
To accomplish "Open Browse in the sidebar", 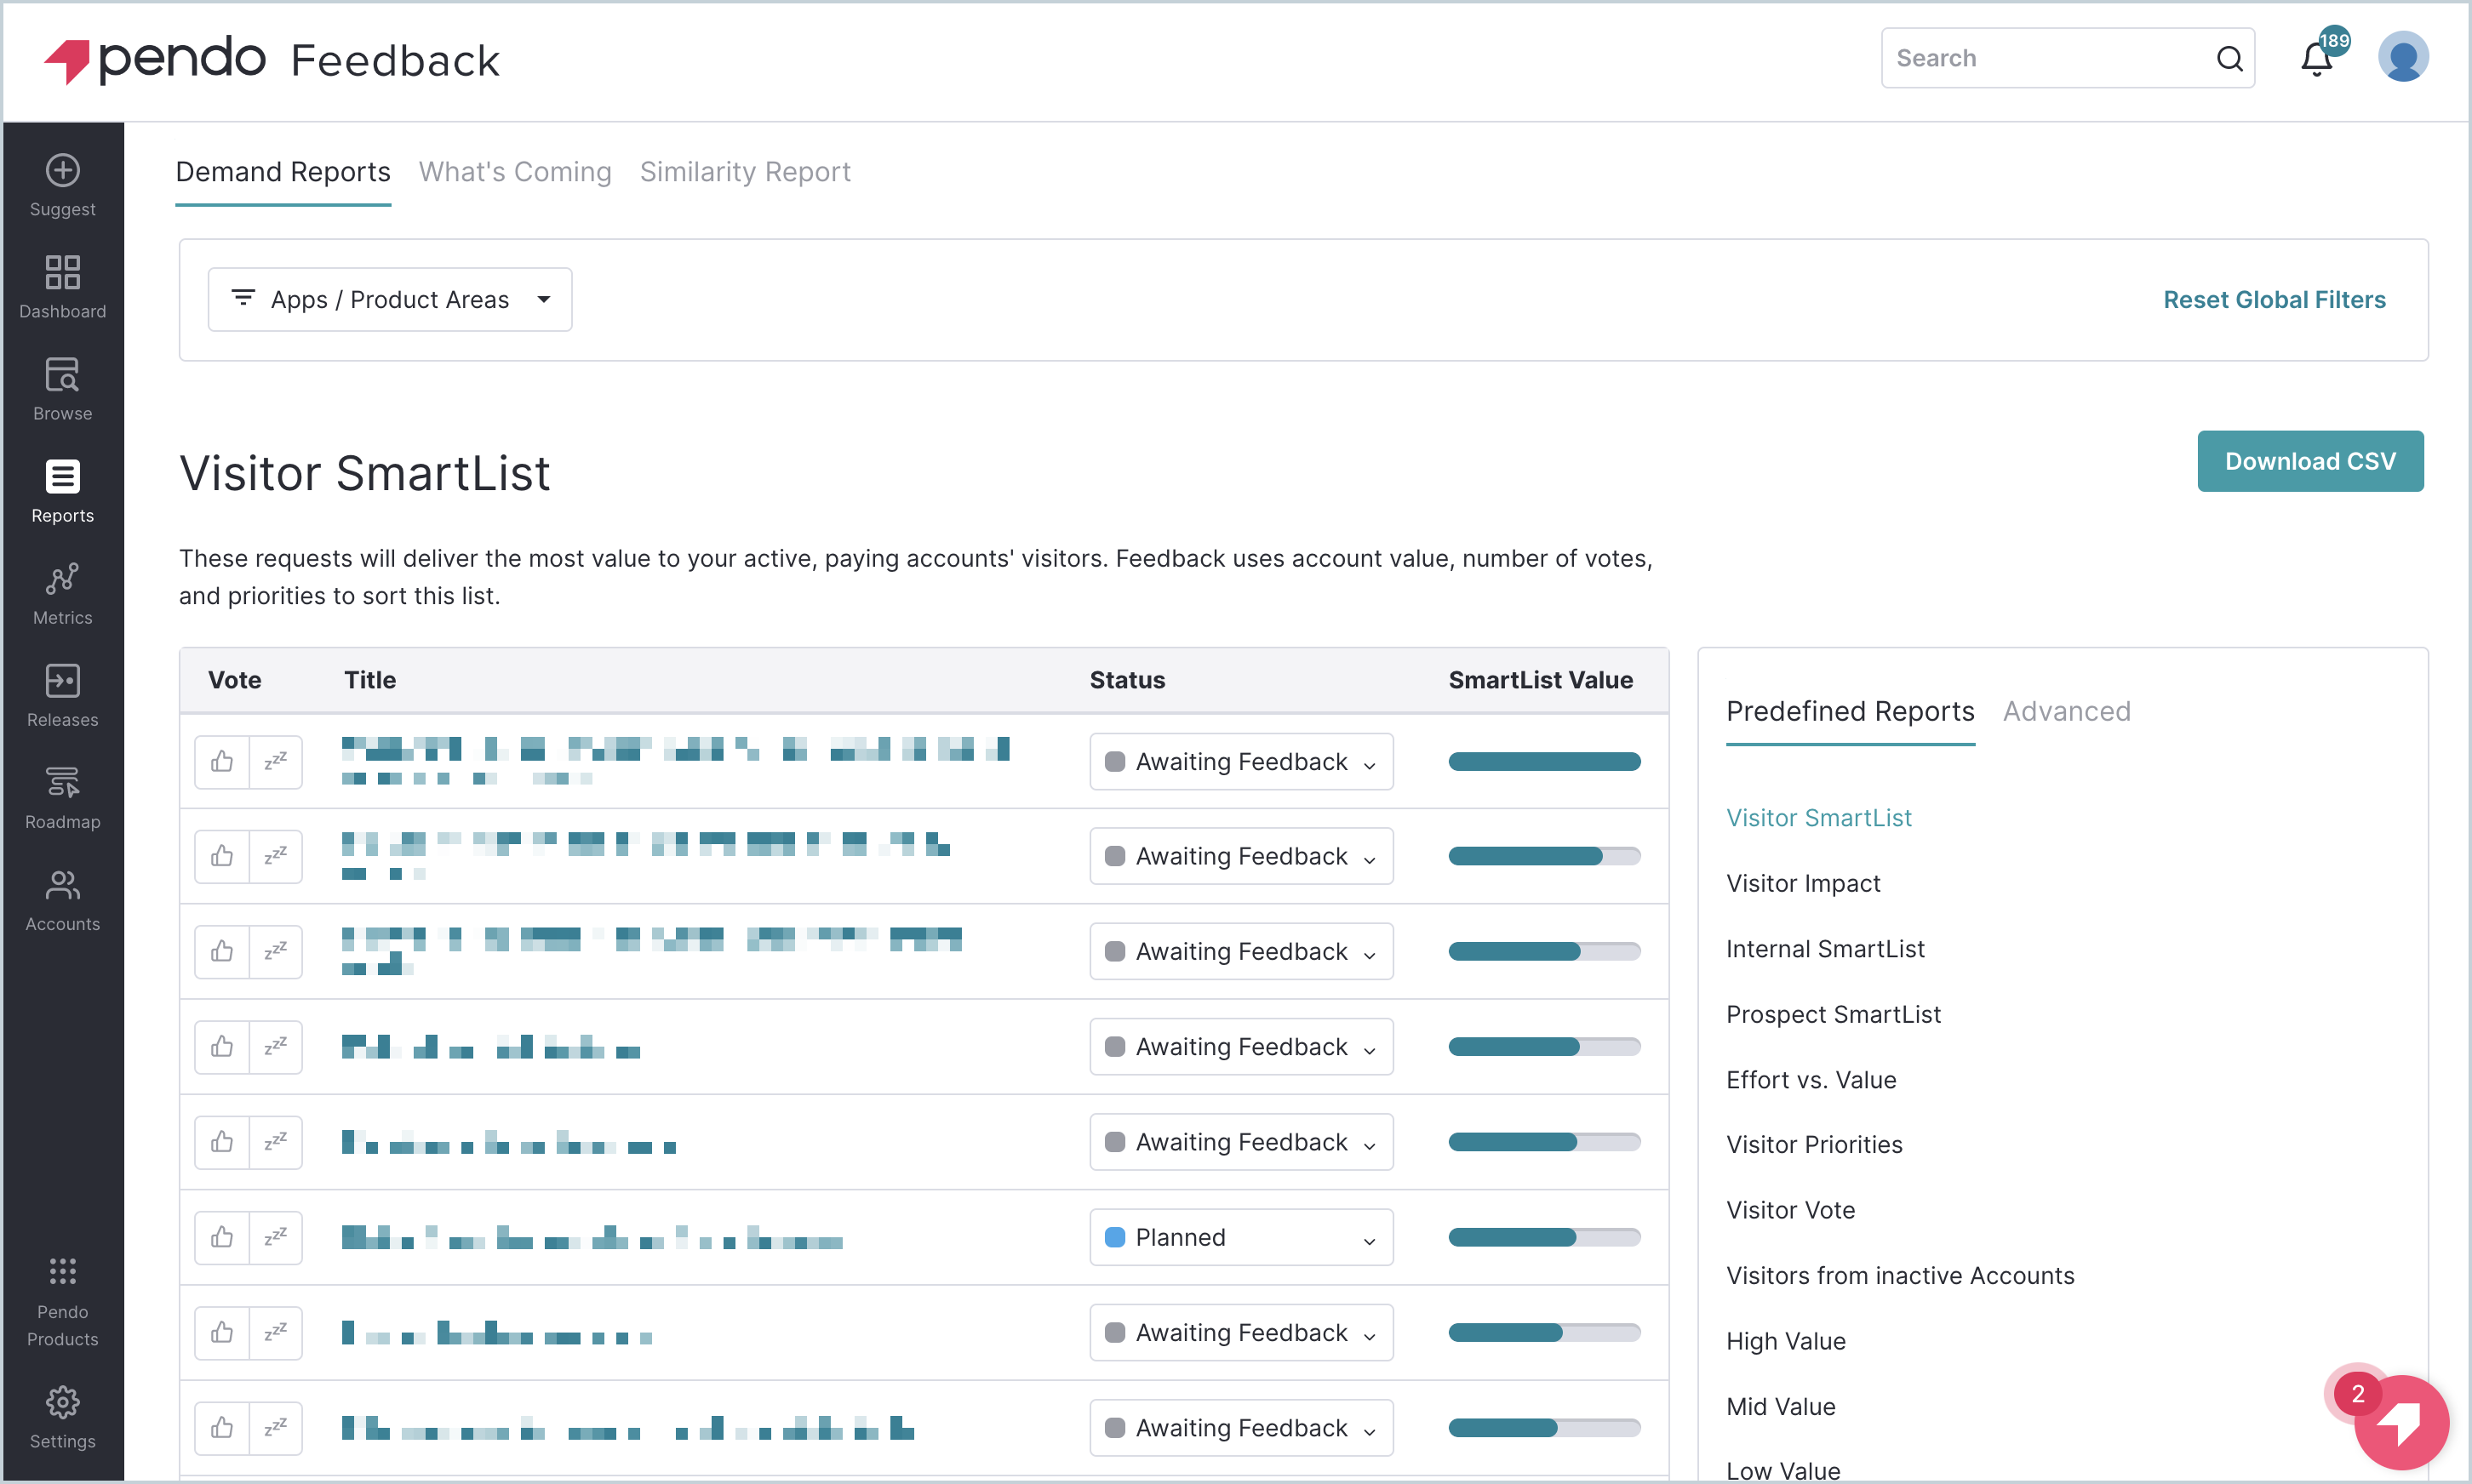I will coord(62,390).
